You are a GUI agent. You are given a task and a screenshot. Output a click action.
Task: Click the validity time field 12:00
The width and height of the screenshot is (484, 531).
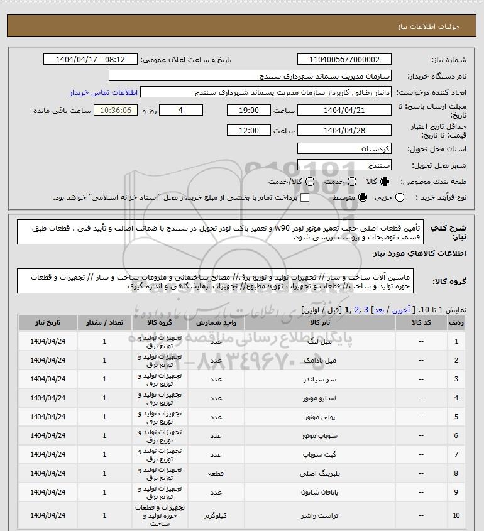pyautogui.click(x=249, y=130)
